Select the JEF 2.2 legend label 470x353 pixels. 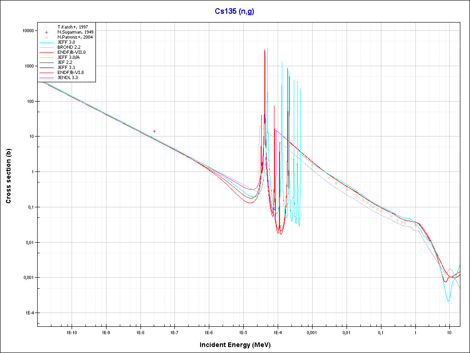coord(65,63)
